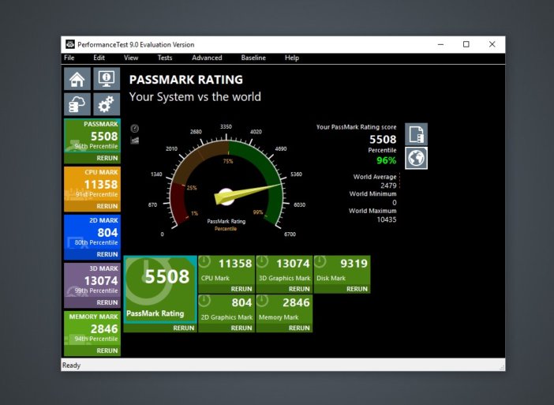Click the gauge view icon beside dial
The width and height of the screenshot is (554, 405).
tap(135, 129)
